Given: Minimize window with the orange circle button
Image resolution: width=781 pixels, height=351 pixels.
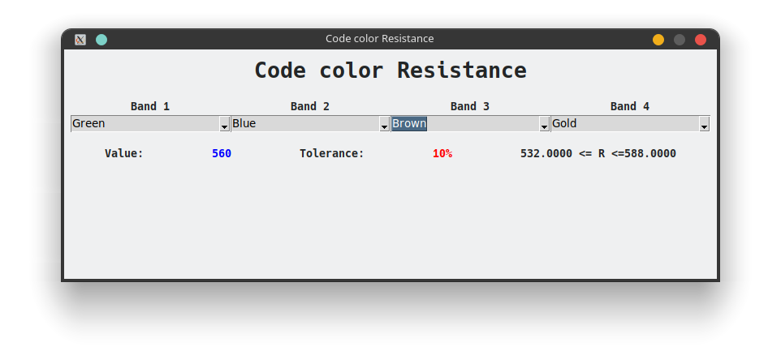Looking at the screenshot, I should pyautogui.click(x=658, y=40).
